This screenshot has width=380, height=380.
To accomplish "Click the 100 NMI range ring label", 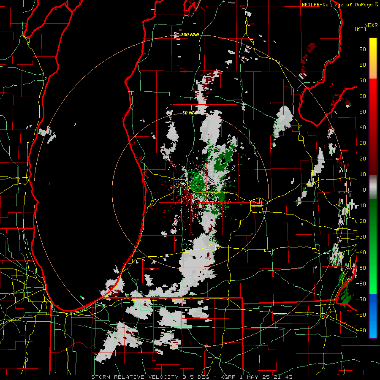I will [190, 35].
